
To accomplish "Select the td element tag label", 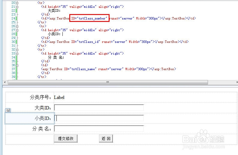I will [x=8, y=110].
